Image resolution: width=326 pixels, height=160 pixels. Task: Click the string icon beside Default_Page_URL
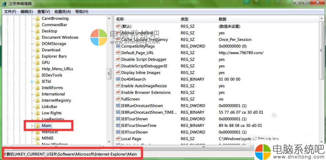tap(118, 53)
